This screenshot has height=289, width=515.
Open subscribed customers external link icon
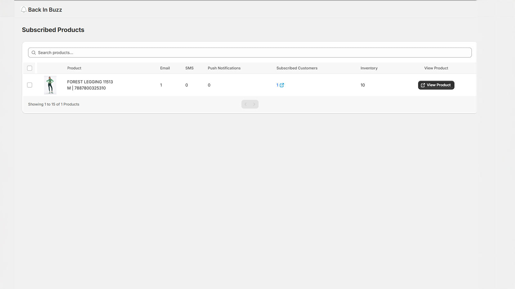point(282,85)
